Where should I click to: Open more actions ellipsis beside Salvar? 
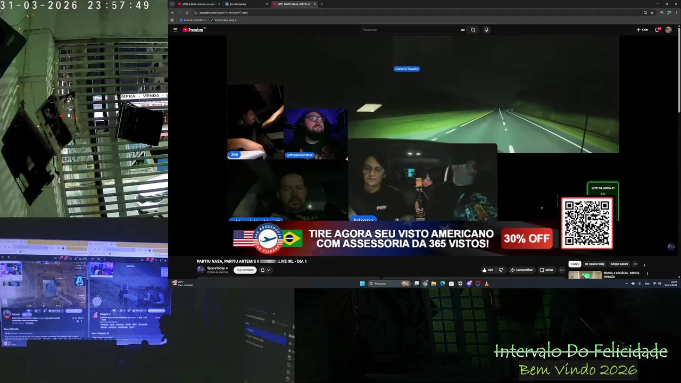[561, 270]
